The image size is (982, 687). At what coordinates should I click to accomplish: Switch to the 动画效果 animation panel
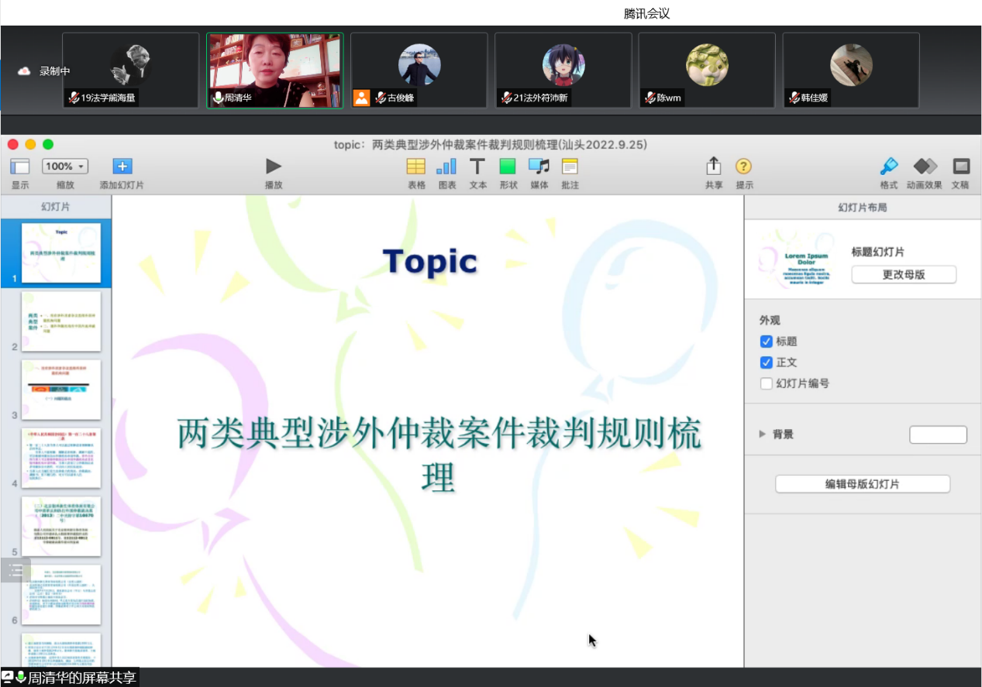925,166
